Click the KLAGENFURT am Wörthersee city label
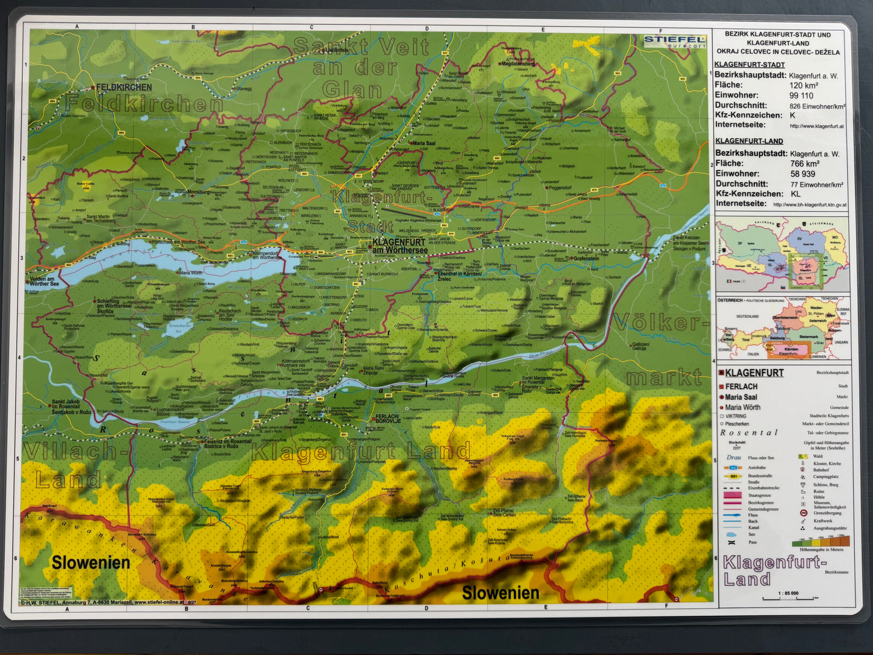The width and height of the screenshot is (873, 655). pos(399,246)
